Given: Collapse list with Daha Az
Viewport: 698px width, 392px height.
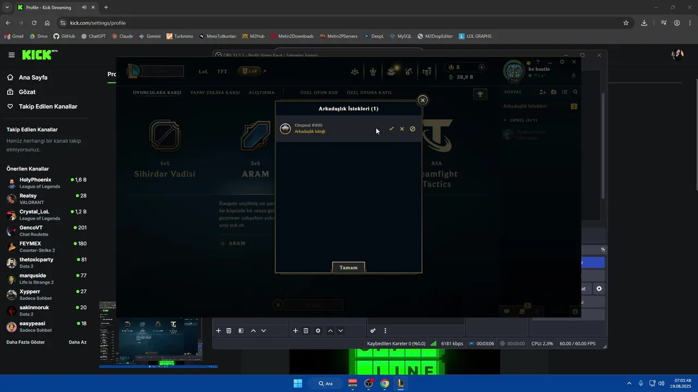Looking at the screenshot, I should (x=77, y=342).
